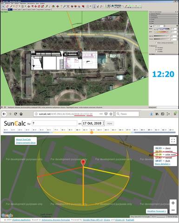Enable the From edges shadow checkbox
Screen dimensions: 179x223
pos(156,52)
